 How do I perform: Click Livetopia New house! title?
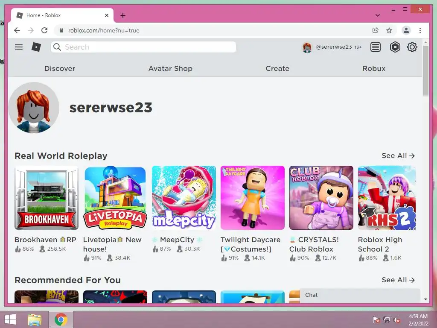112,244
